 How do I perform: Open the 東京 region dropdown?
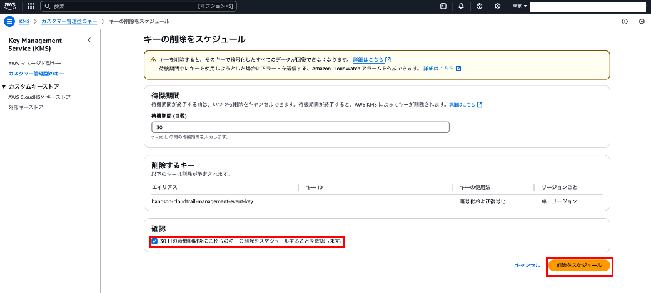[x=520, y=6]
